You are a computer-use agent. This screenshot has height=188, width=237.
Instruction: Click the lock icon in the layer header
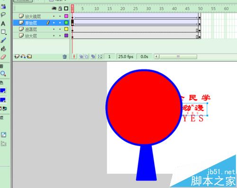pyautogui.click(x=60, y=9)
